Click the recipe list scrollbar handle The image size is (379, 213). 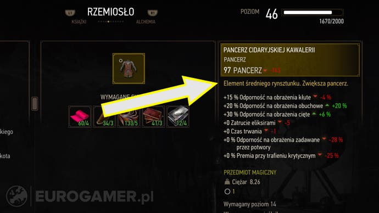[35, 104]
